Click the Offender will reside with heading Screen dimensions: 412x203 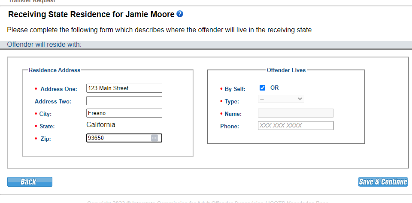[x=44, y=44]
